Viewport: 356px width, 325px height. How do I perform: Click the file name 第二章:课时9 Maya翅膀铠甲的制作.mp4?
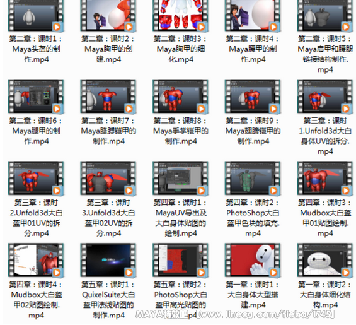253,131
